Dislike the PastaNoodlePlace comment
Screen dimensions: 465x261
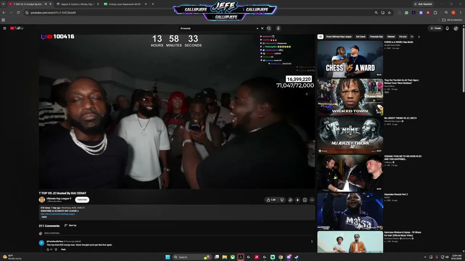click(x=56, y=249)
